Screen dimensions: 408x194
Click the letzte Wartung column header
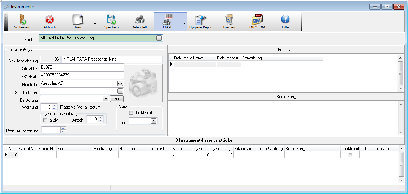pyautogui.click(x=270, y=149)
